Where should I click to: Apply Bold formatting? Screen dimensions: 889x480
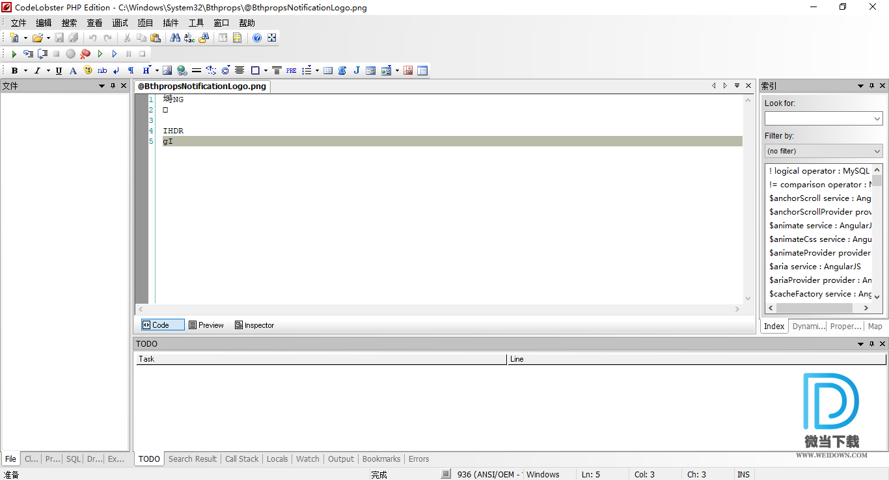click(x=14, y=70)
